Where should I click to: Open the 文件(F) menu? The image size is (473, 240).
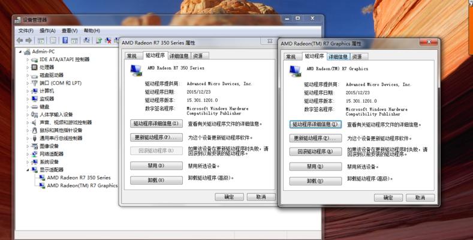tap(26, 31)
